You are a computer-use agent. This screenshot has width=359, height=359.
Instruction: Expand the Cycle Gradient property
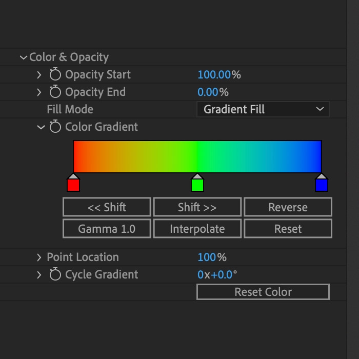click(39, 275)
